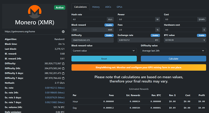The image size is (209, 113).
Task: Click the Calculate button
Action: point(174,59)
